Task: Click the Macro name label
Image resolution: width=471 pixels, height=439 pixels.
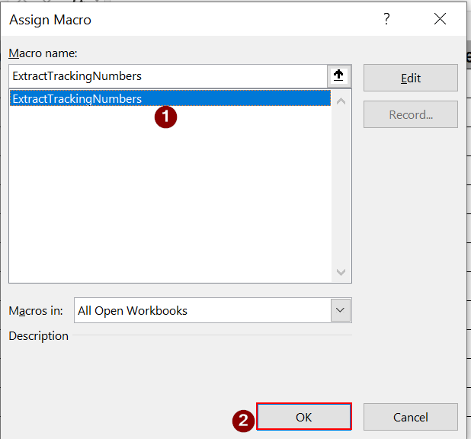Action: click(43, 53)
